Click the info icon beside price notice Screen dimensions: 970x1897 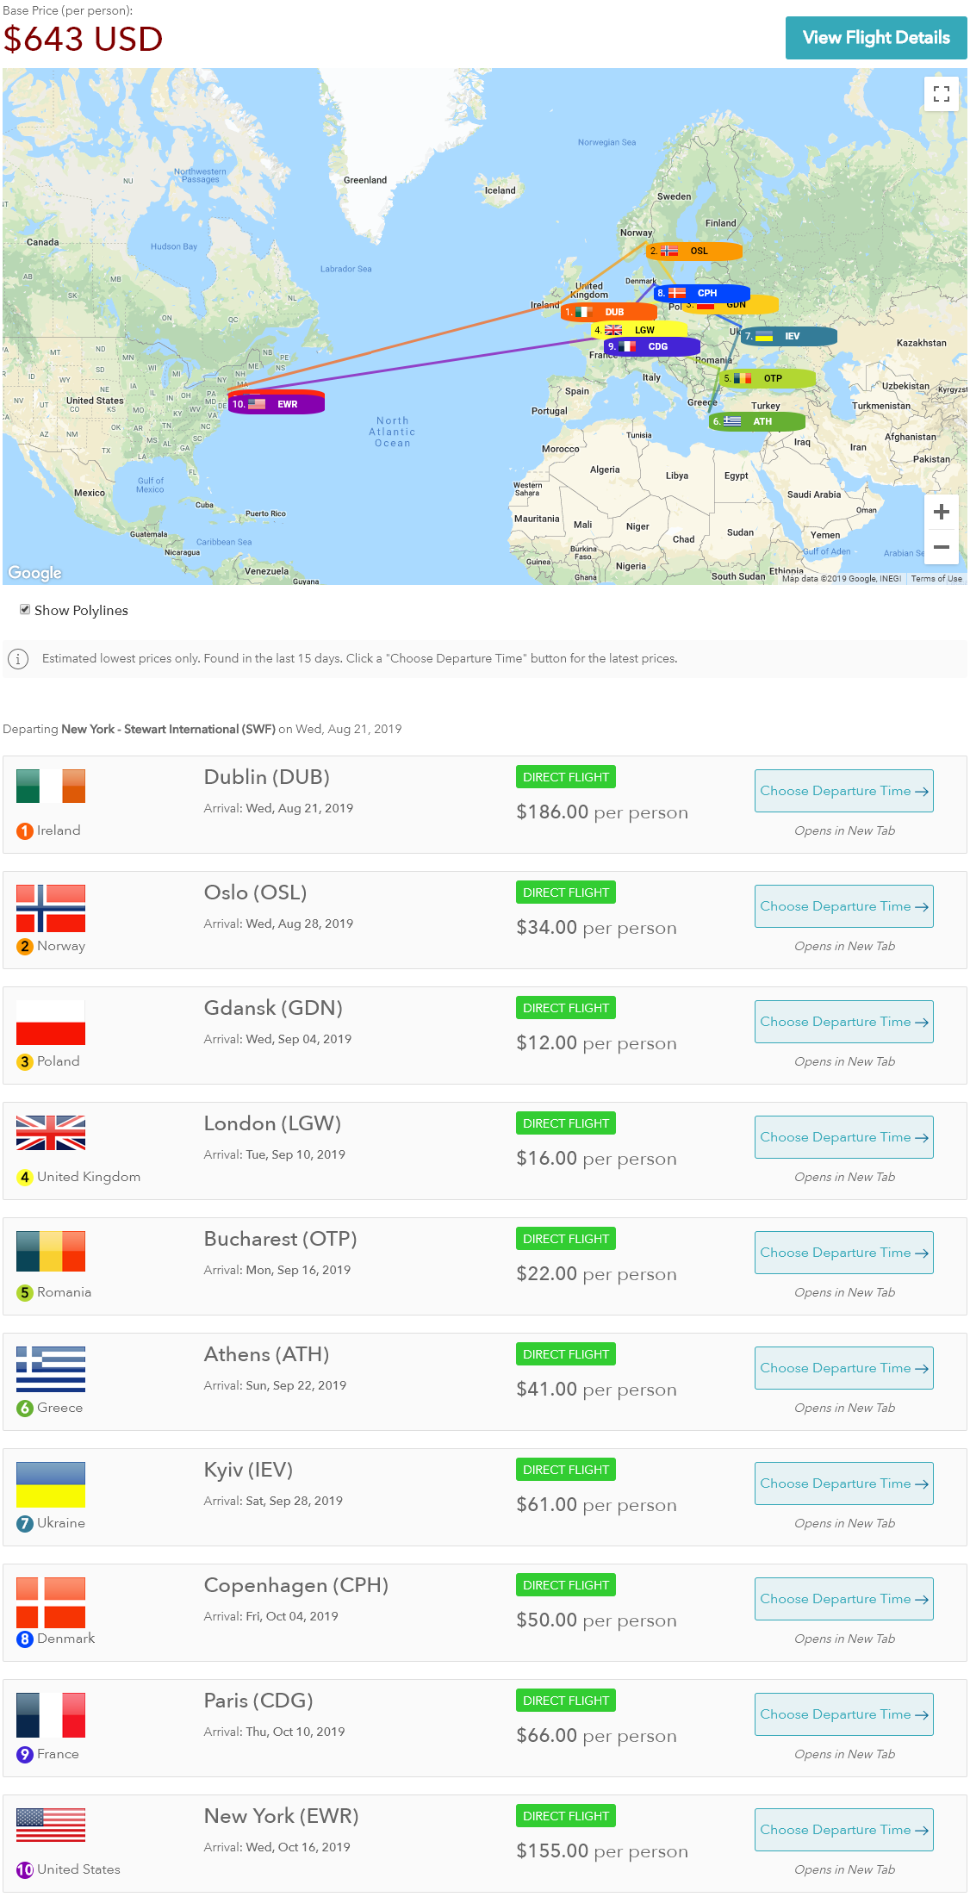point(17,659)
